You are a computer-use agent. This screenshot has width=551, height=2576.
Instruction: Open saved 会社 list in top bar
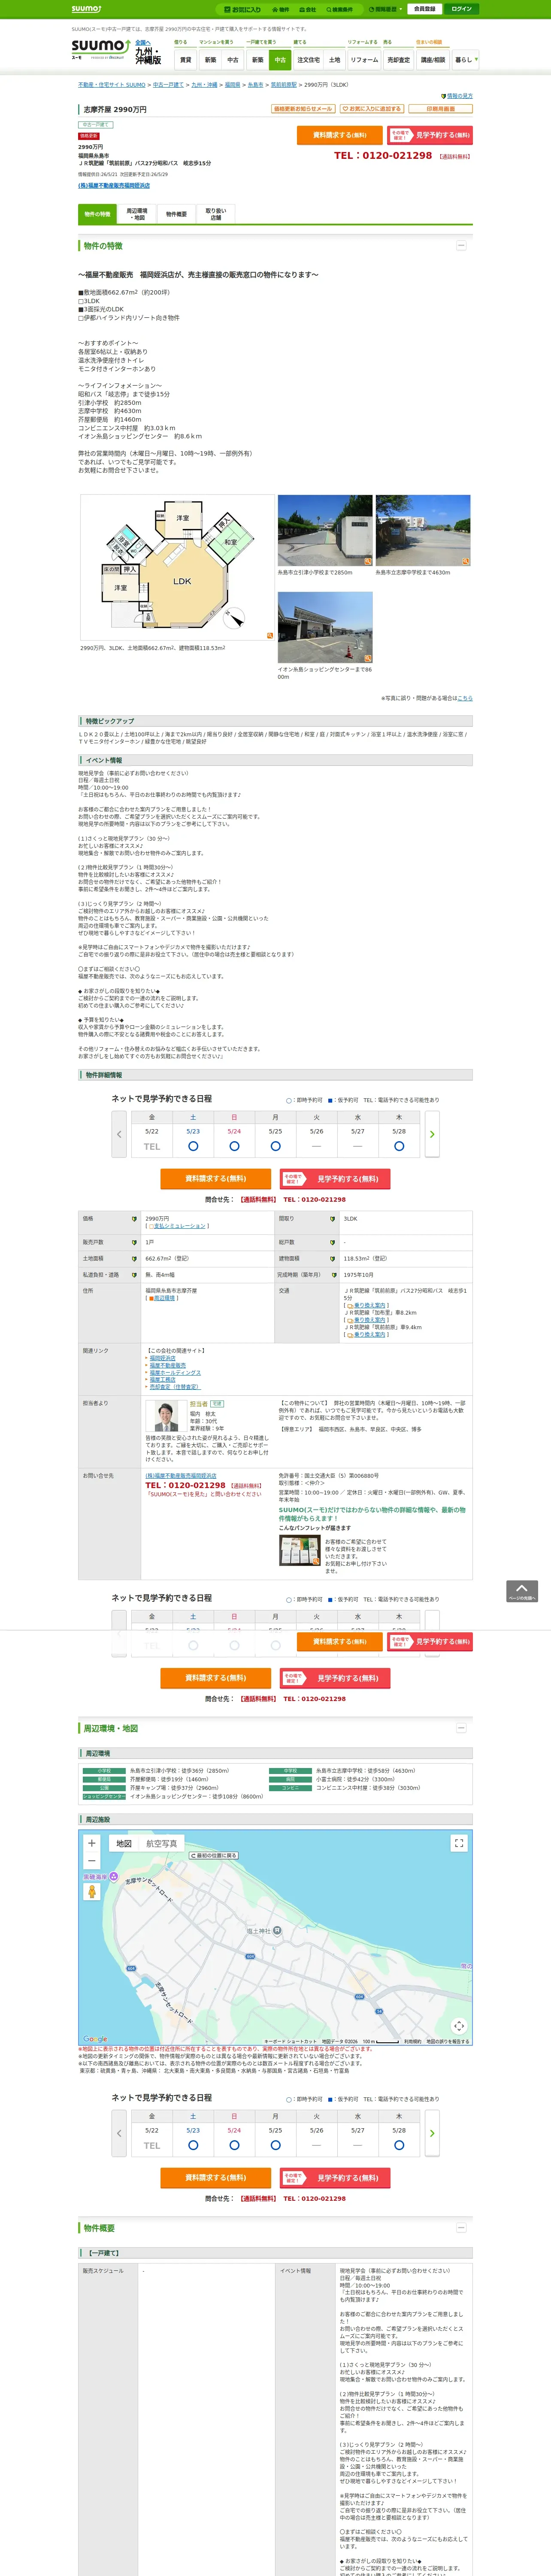coord(308,9)
